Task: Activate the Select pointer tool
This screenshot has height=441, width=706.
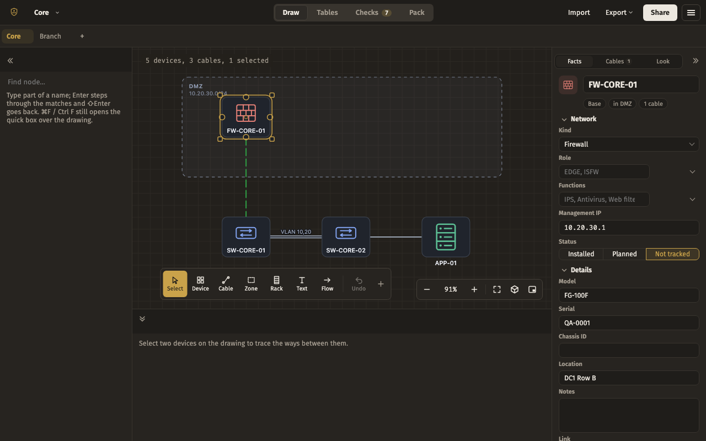Action: (175, 284)
